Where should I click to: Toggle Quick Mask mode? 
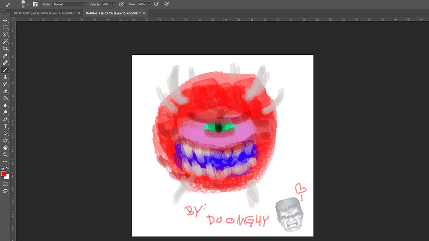(x=5, y=184)
